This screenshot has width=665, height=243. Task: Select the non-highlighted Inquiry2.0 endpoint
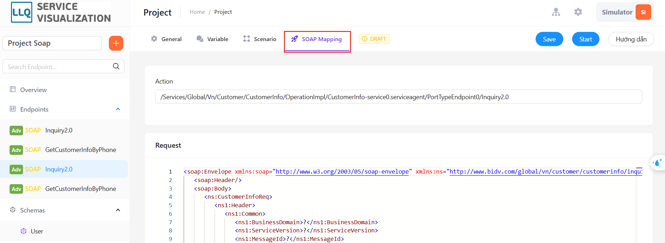click(64, 130)
